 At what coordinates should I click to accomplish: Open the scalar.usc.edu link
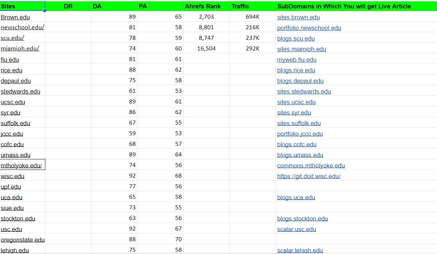[296, 229]
